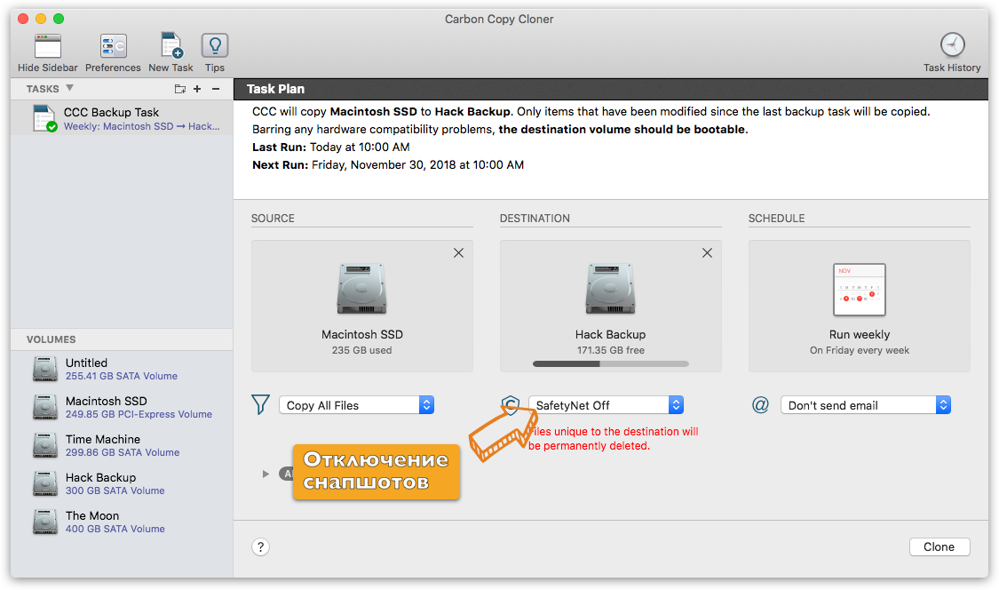Click the file filter funnel icon
The width and height of the screenshot is (999, 590).
click(x=260, y=404)
